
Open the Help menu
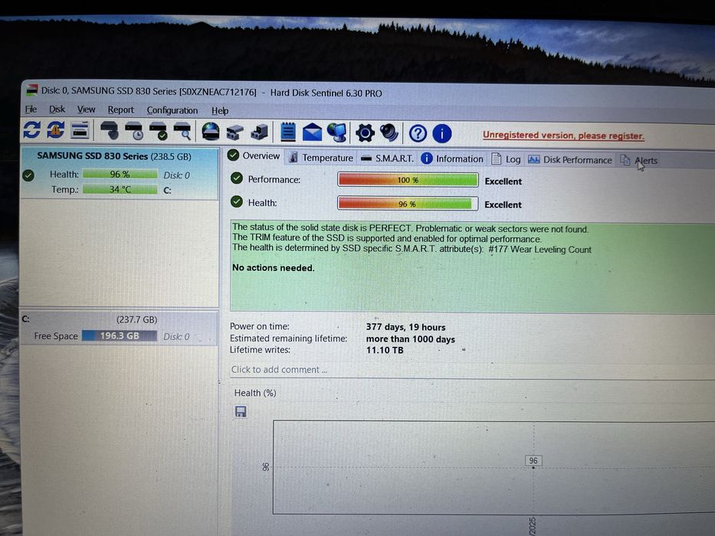[220, 111]
